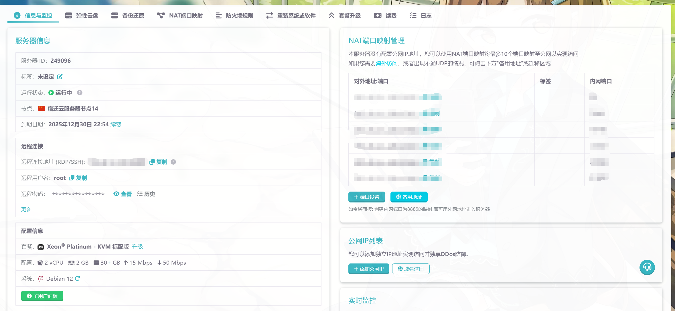Click server ID 249096 text
The width and height of the screenshot is (675, 311).
60,61
